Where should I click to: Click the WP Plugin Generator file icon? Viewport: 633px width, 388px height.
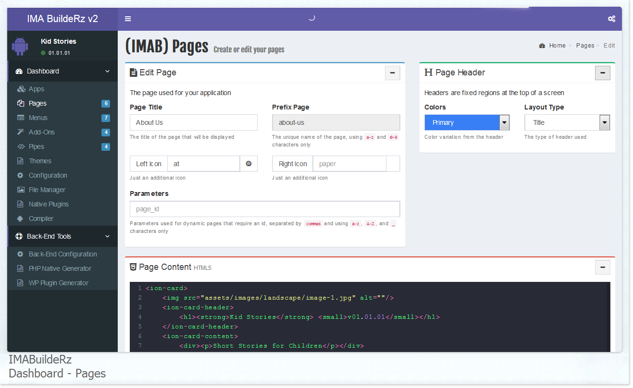click(x=20, y=283)
